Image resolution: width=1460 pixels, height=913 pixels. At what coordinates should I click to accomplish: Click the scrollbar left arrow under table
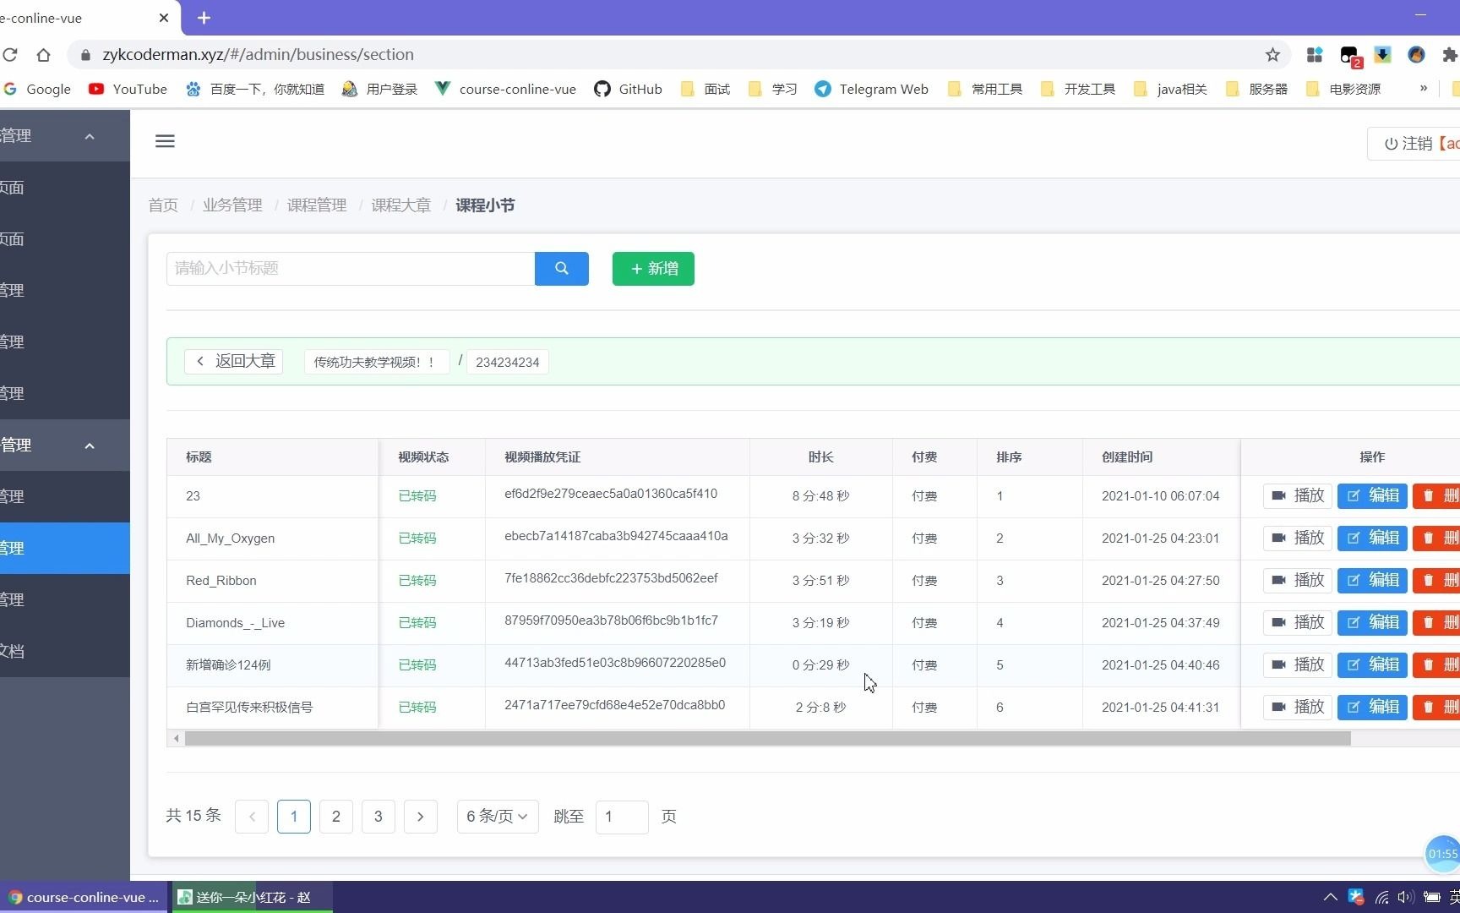tap(176, 739)
